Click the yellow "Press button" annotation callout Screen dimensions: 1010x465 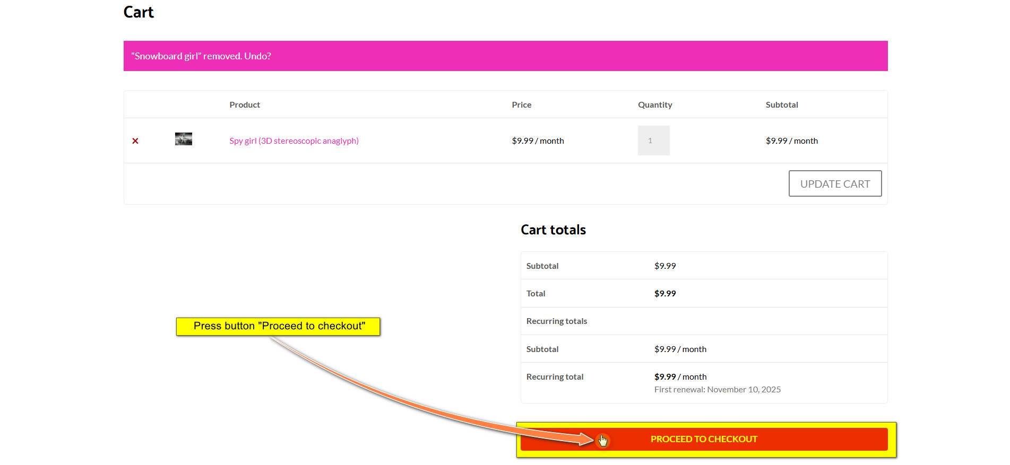tap(279, 326)
